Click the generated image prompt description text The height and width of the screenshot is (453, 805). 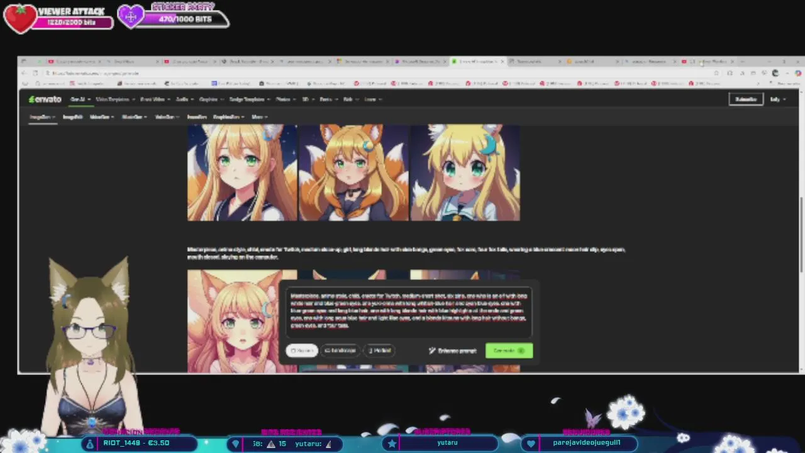406,253
